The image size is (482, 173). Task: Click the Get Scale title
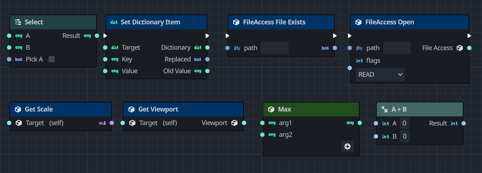(39, 109)
